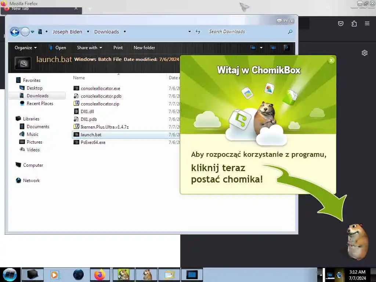Show hidden system tray icons
Viewport: 376px width, 282px height.
tap(321, 275)
